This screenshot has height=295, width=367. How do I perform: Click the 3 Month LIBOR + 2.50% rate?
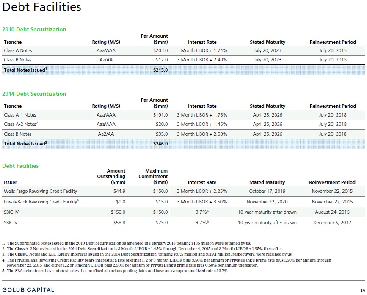pos(202,134)
